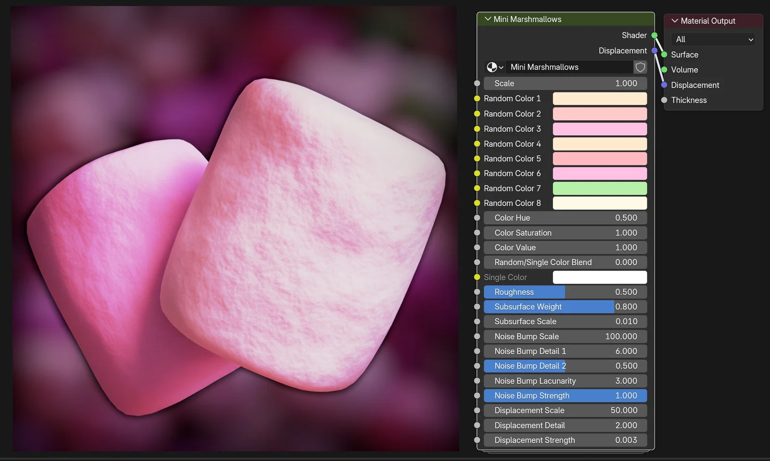This screenshot has width=770, height=461.
Task: Click the Subsurface Weight slider
Action: pos(565,307)
